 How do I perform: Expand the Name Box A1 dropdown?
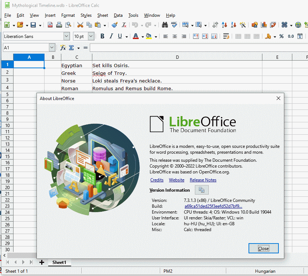tap(52, 47)
